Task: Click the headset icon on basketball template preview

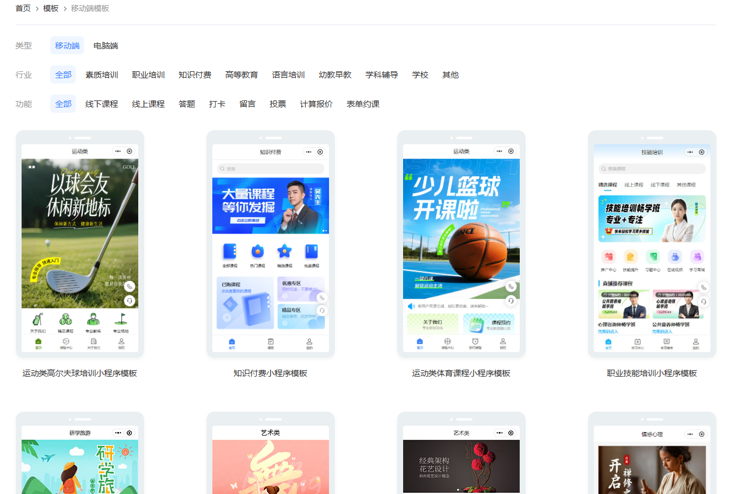Action: (511, 300)
